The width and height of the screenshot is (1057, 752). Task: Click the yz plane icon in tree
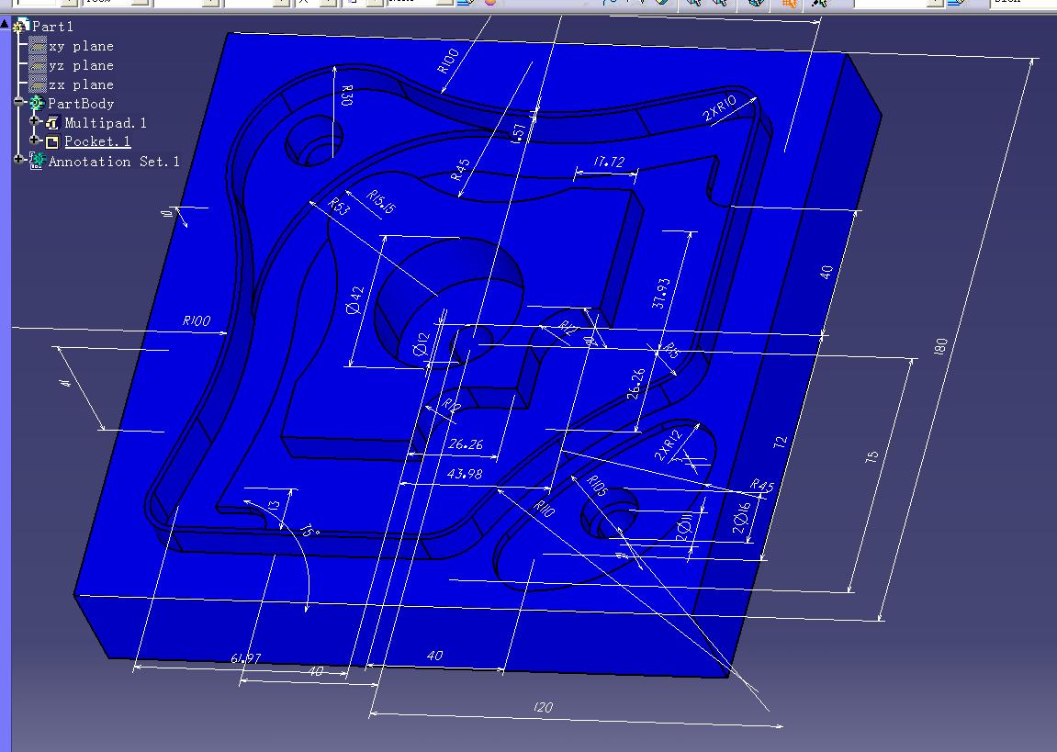(39, 65)
